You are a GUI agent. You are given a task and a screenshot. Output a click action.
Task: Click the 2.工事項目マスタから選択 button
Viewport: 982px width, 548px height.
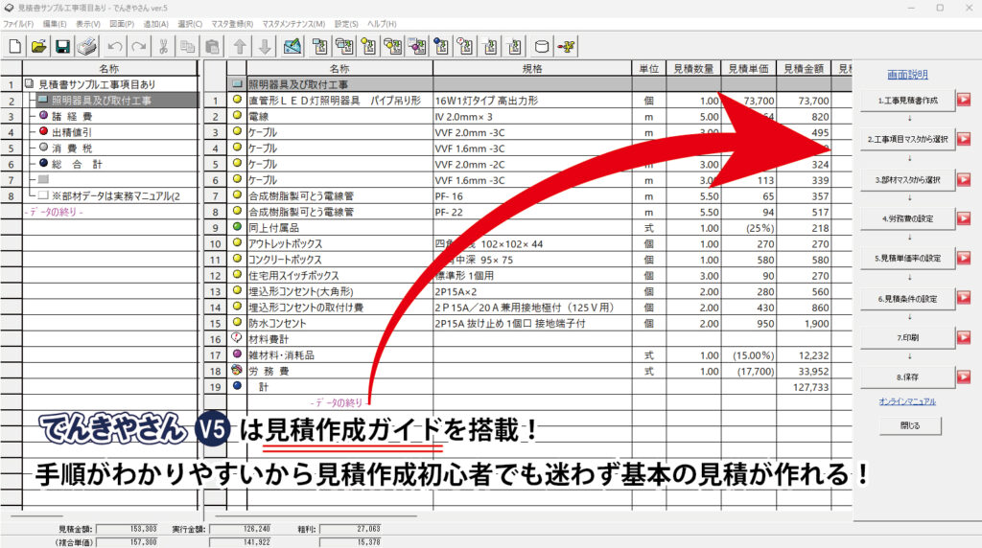pyautogui.click(x=907, y=140)
